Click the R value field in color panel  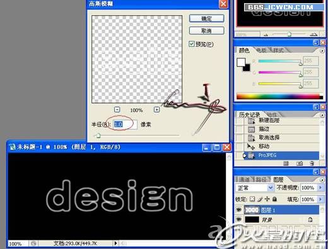tap(311, 61)
